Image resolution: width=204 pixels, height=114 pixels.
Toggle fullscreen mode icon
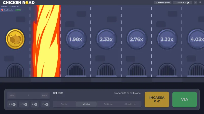pos(196,3)
